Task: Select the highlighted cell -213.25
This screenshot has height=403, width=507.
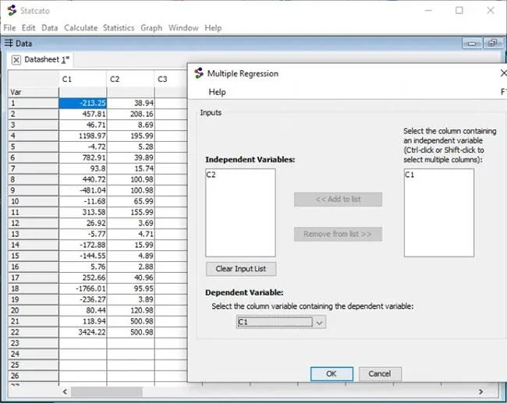Action: tap(83, 103)
